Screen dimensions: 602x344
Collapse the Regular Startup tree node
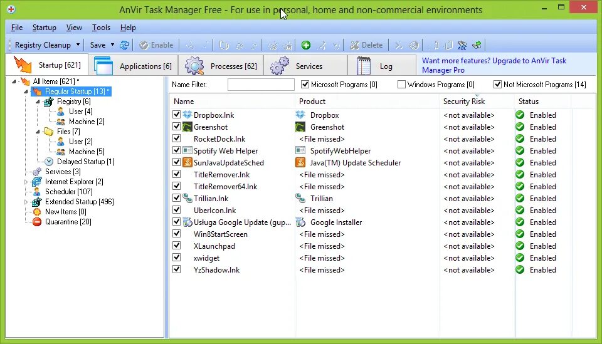click(x=26, y=91)
